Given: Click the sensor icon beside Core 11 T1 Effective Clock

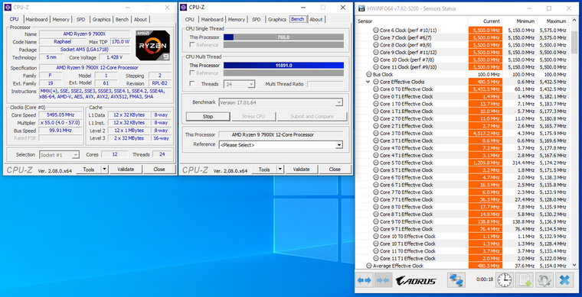Looking at the screenshot, I should 376,258.
